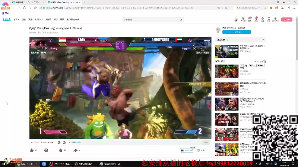Click the taskbar clock

coord(284,164)
